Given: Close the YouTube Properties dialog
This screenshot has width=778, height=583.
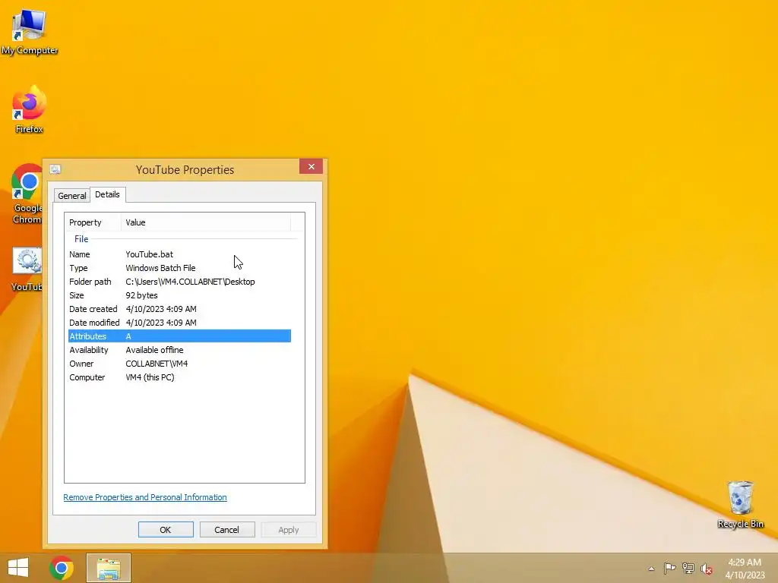Looking at the screenshot, I should [311, 166].
